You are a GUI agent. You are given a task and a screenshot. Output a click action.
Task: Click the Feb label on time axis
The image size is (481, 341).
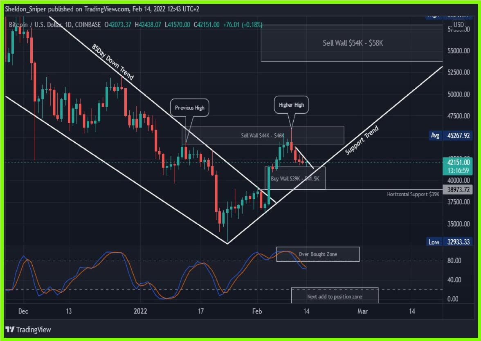point(257,311)
